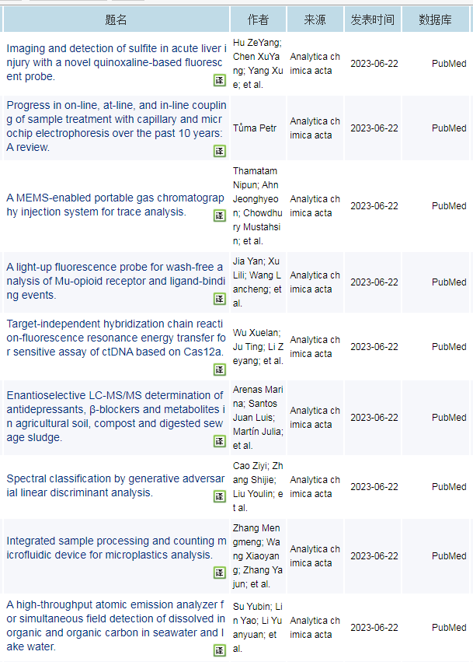Click translate icon for enantioselective LC-MS/MS article
This screenshot has height=662, width=473.
click(x=220, y=441)
